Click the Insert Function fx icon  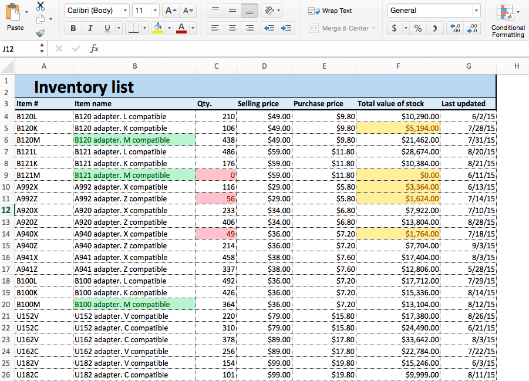coord(94,49)
